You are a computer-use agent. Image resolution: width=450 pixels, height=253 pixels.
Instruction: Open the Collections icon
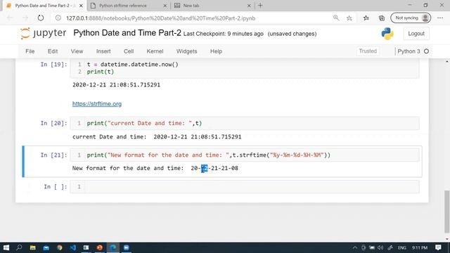pyautogui.click(x=382, y=18)
